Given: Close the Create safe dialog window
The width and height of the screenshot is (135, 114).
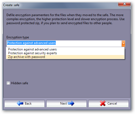Looking at the screenshot, I should tap(124, 4).
